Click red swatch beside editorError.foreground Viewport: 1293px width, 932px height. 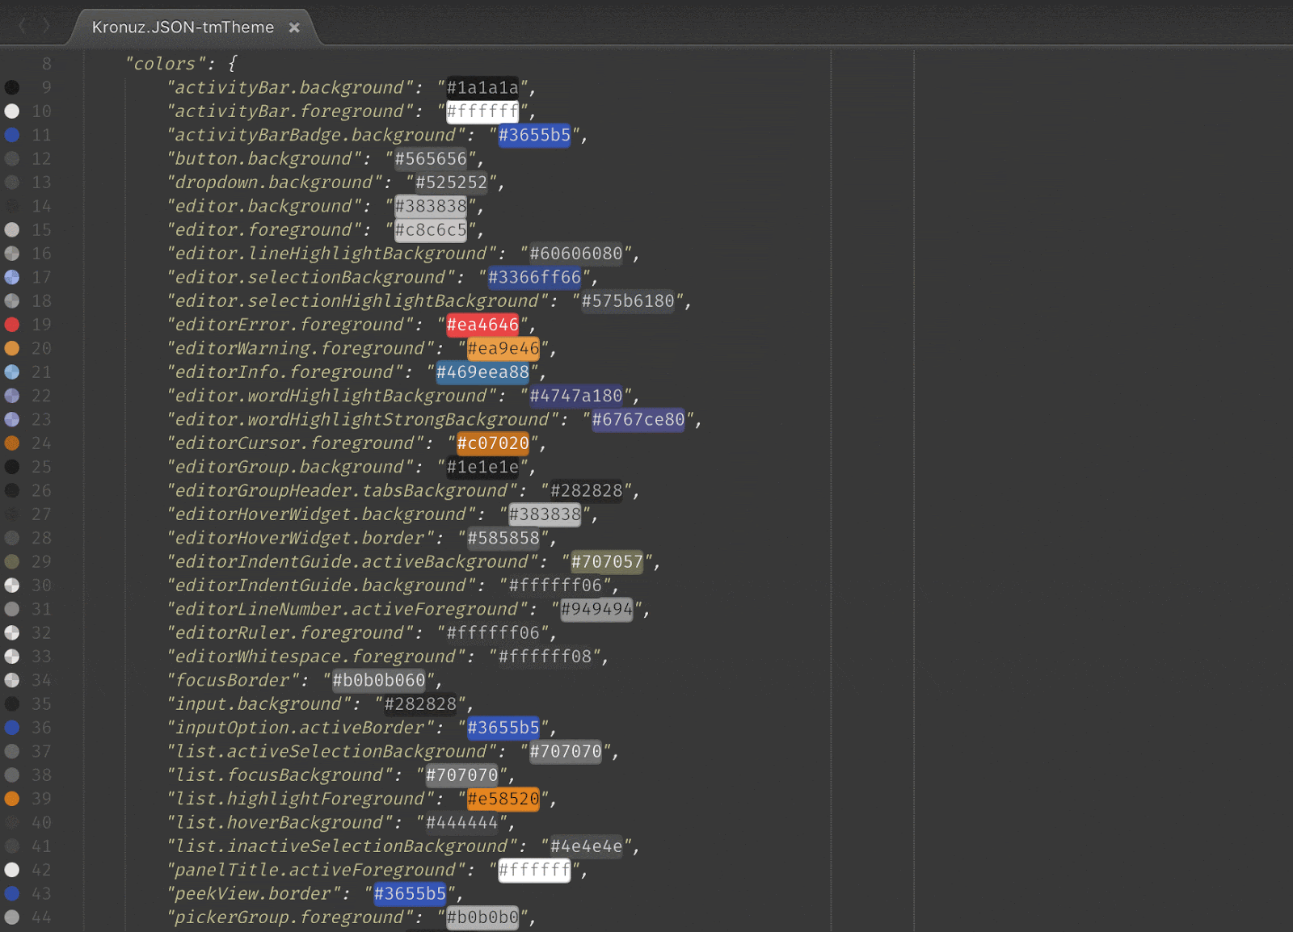click(13, 325)
